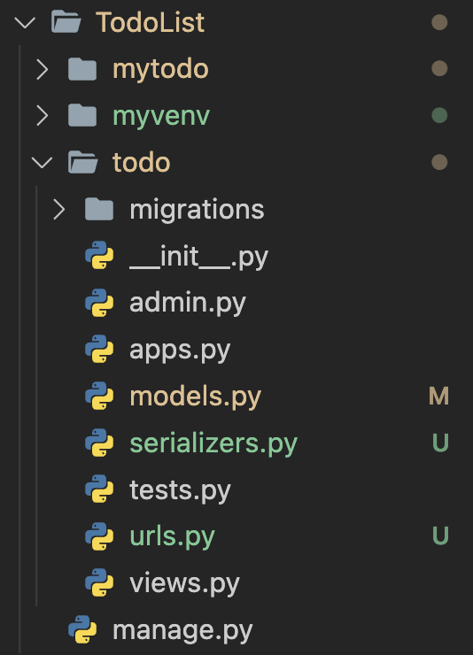473x655 pixels.
Task: Select the migrations folder name
Action: click(197, 210)
